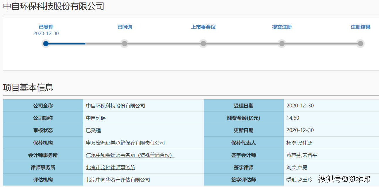The width and height of the screenshot is (379, 187).
Task: Click the 更新日期 value 2020-12-30
Action: click(x=300, y=130)
